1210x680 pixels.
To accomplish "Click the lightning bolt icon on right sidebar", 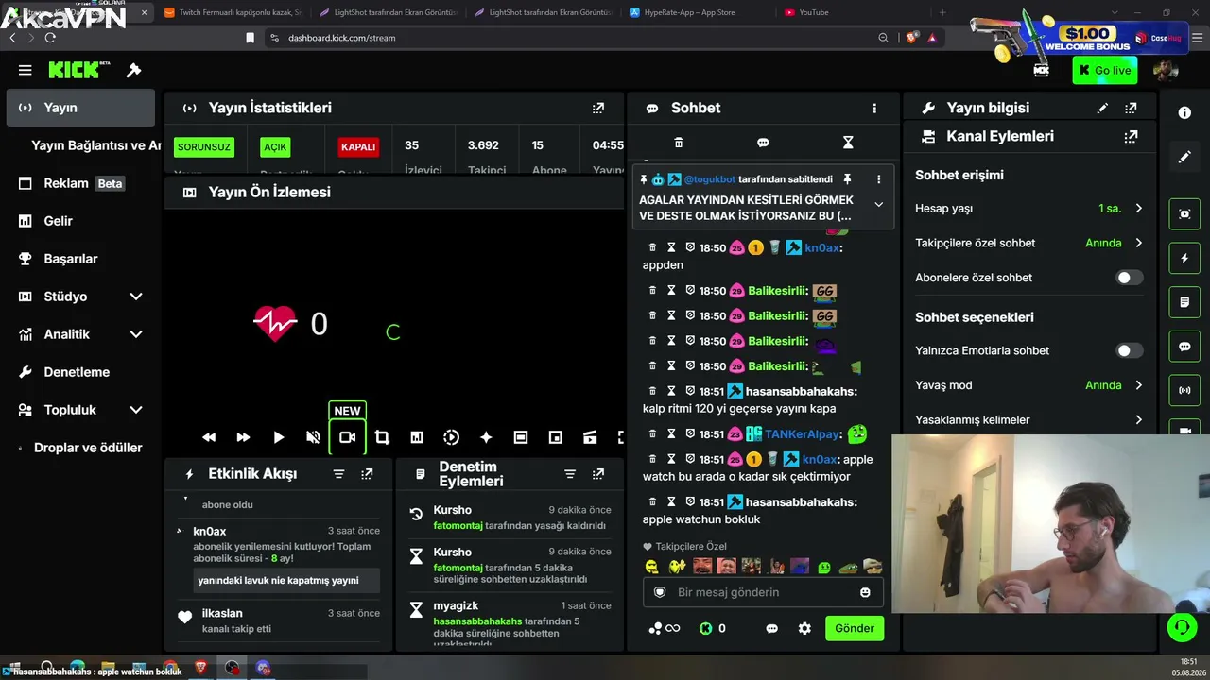I will click(1184, 258).
